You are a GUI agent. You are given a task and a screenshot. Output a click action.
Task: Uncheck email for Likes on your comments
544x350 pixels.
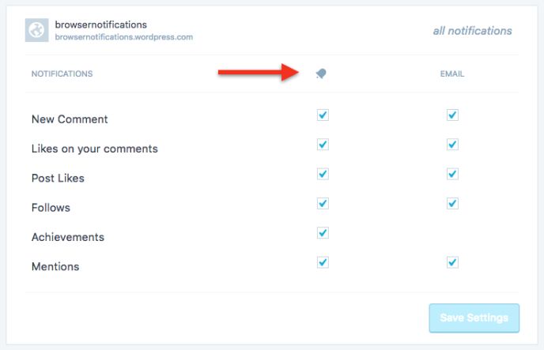[x=452, y=145]
